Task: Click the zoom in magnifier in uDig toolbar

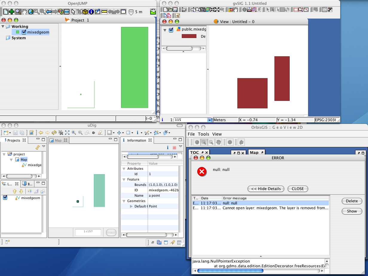Action: pyautogui.click(x=74, y=133)
